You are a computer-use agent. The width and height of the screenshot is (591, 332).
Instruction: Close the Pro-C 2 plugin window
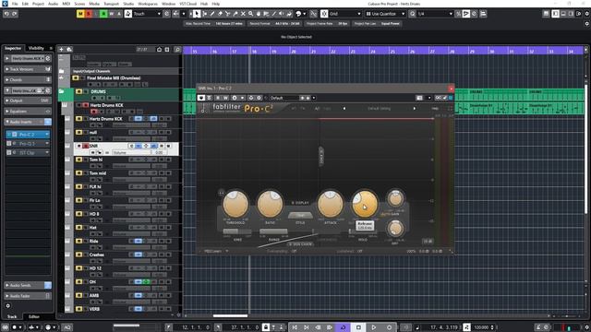(451, 89)
